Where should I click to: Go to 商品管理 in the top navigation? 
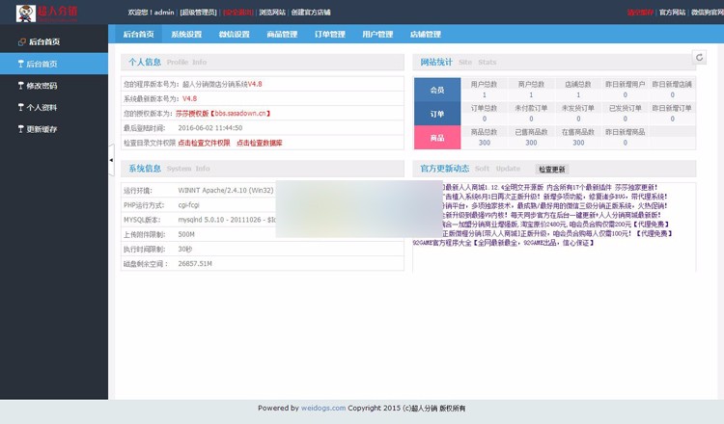point(282,34)
